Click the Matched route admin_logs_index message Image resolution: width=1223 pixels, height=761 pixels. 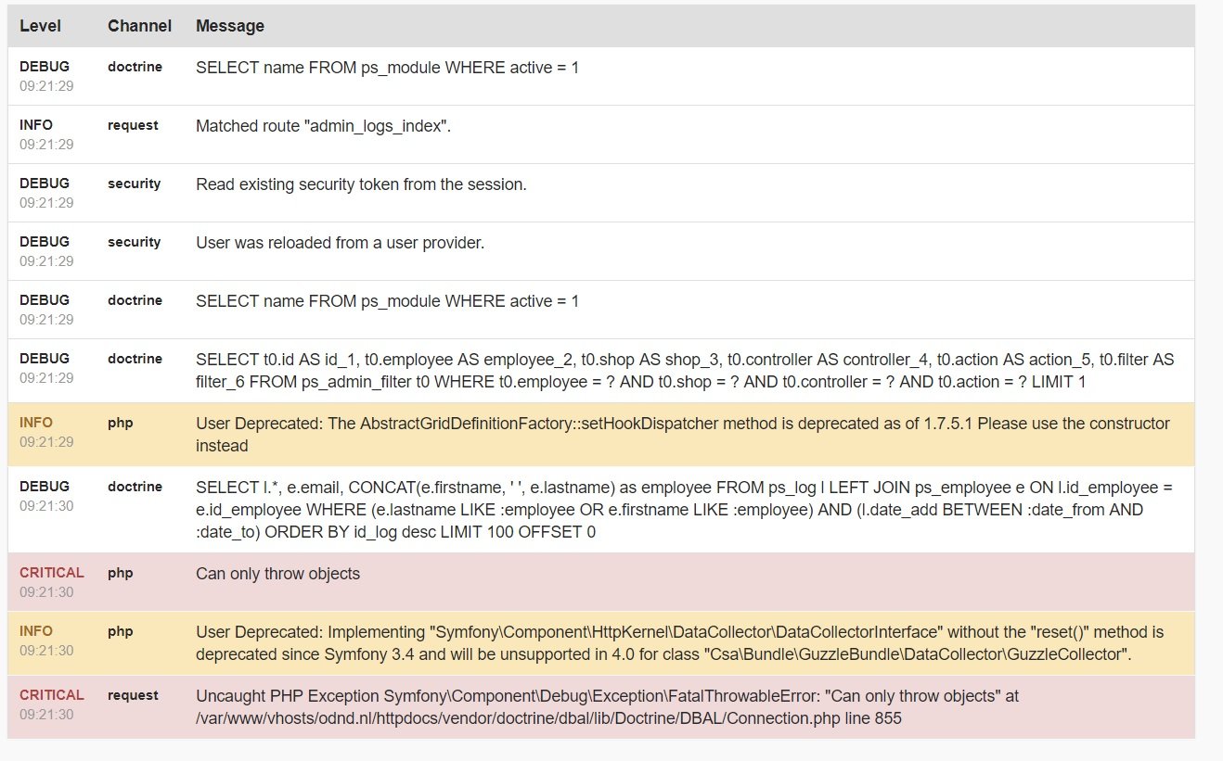[323, 126]
